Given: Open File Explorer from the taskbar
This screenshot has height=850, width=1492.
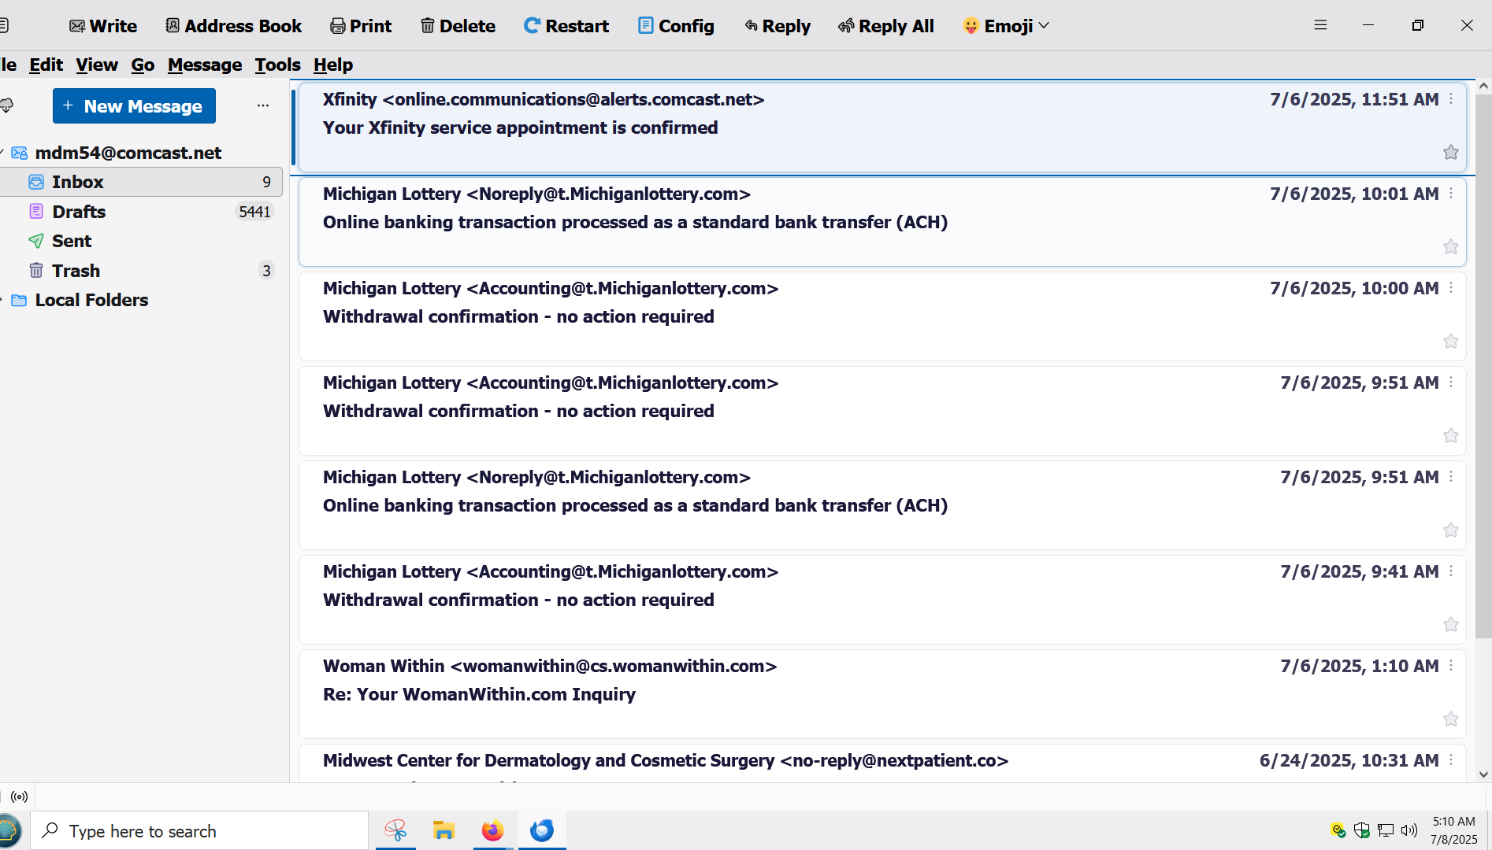Looking at the screenshot, I should click(x=444, y=830).
